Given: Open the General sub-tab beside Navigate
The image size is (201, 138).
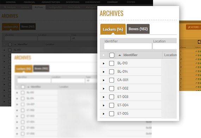Looking at the screenshot, I should (x=25, y=7).
